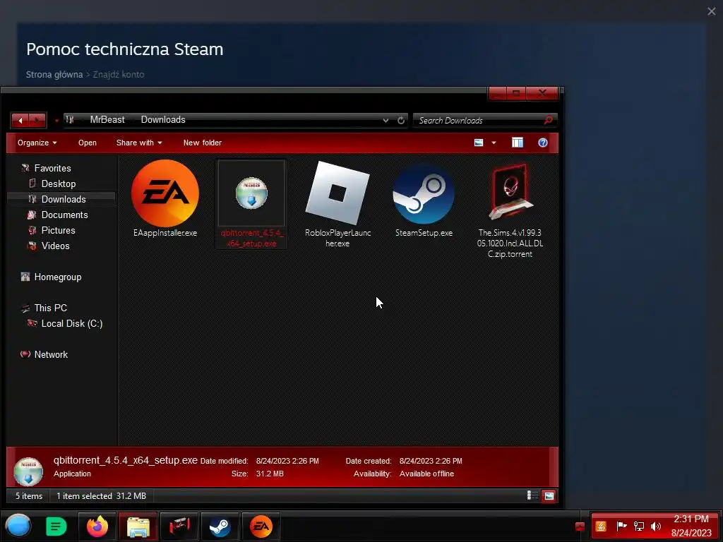Open the clock showing 2:31 PM

pyautogui.click(x=691, y=526)
